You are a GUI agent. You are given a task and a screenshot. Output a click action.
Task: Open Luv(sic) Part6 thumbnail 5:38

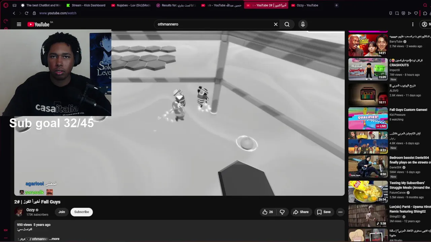[368, 216]
